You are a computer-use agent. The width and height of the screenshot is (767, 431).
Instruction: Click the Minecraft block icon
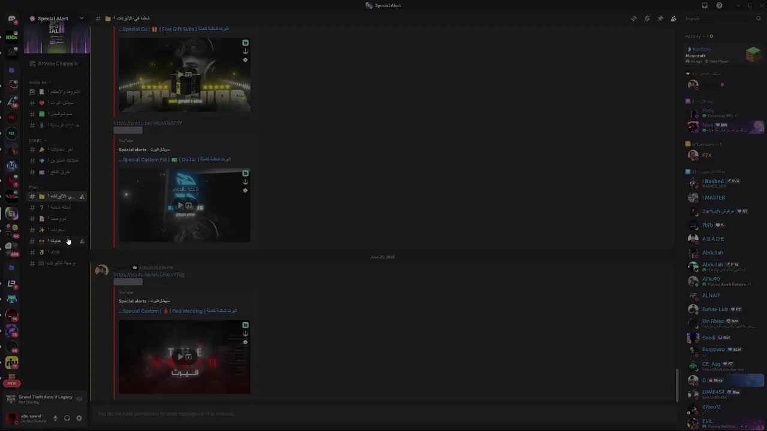(753, 55)
